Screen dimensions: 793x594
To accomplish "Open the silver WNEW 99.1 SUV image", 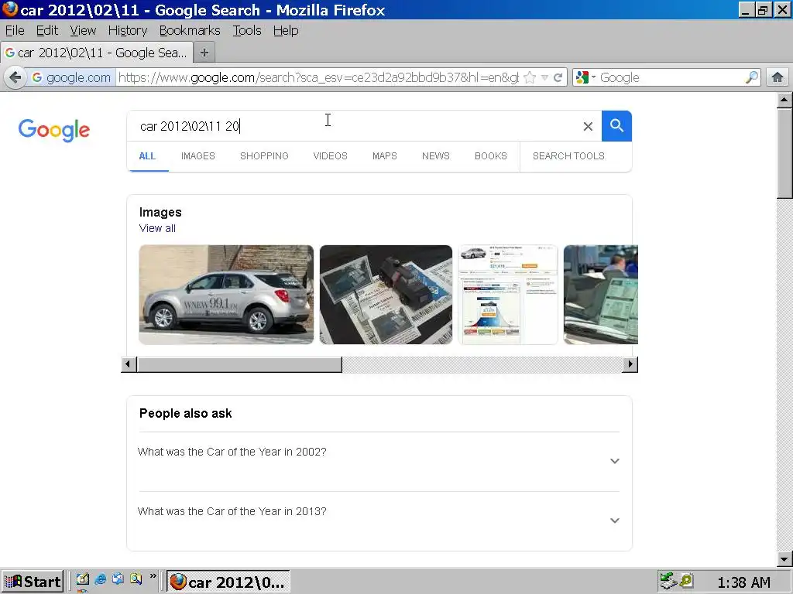I will tap(226, 295).
